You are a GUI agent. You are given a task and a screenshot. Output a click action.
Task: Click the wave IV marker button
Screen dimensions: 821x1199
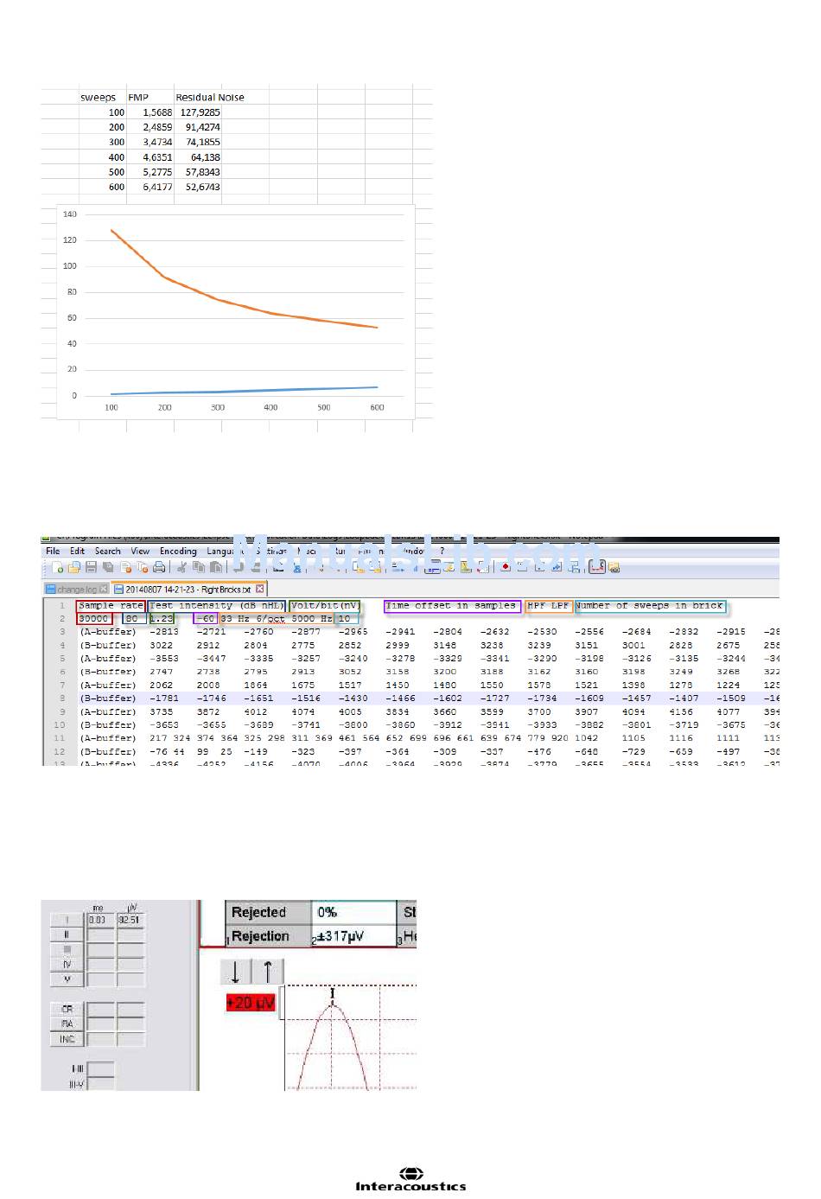click(x=67, y=965)
